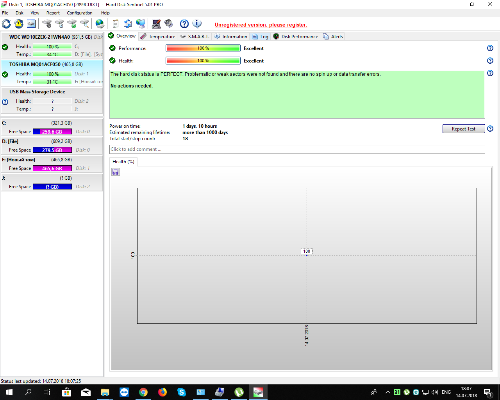This screenshot has width=500, height=400.
Task: Open the notification action center icon
Action: [488, 392]
